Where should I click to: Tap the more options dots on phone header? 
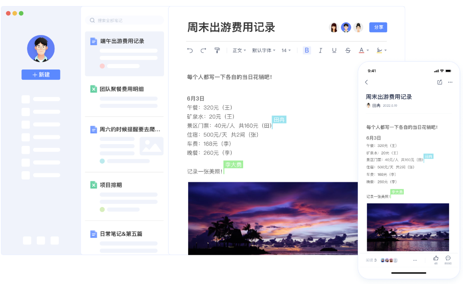click(x=450, y=82)
